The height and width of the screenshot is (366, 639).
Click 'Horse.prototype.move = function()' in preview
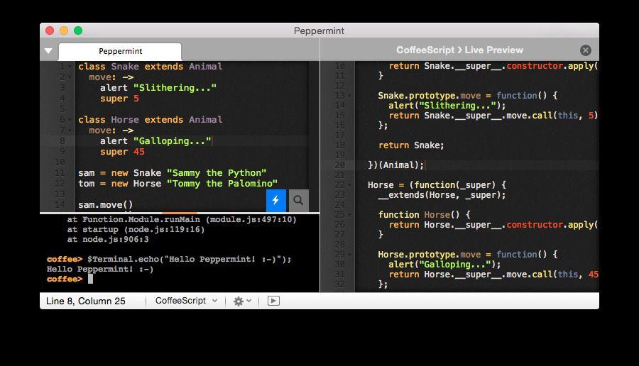[x=467, y=255]
